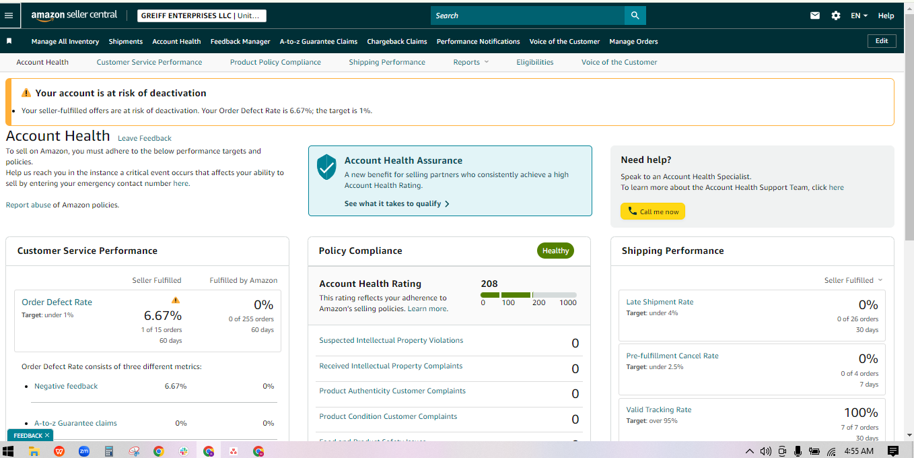The width and height of the screenshot is (914, 458).
Task: Open the Order Defect Rate link
Action: coord(57,302)
